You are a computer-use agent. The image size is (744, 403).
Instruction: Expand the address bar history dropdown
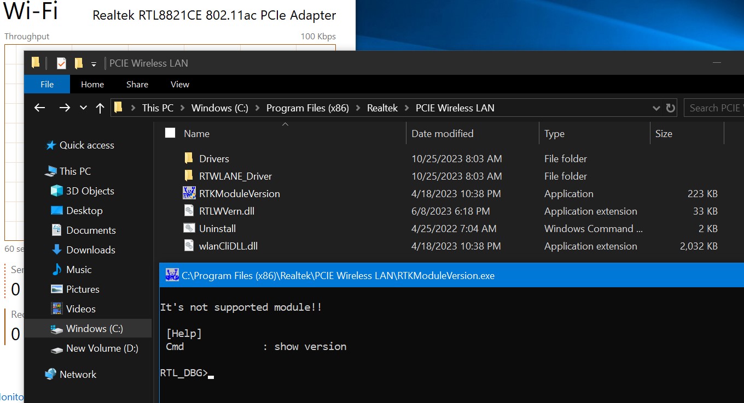(x=656, y=108)
